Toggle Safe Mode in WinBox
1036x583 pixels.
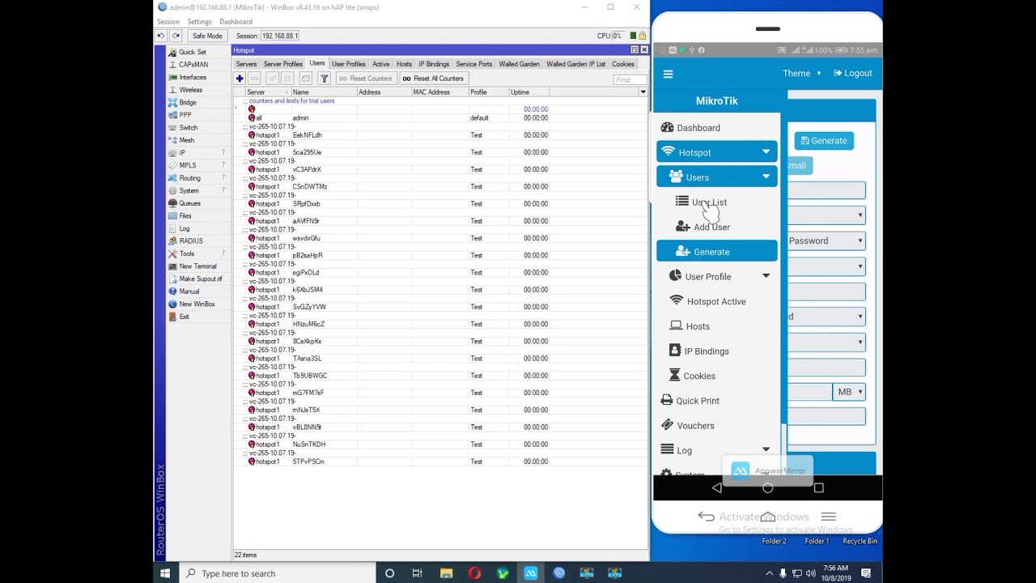[207, 36]
